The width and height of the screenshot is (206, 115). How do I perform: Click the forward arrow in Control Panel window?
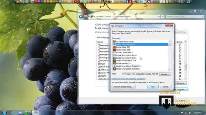(86, 17)
